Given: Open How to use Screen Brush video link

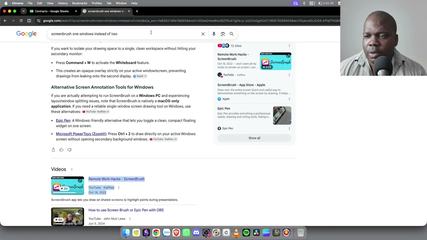Looking at the screenshot, I should pos(126,210).
